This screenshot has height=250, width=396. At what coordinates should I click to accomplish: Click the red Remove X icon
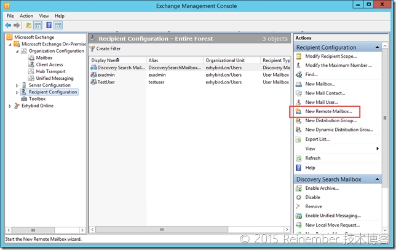(x=298, y=206)
